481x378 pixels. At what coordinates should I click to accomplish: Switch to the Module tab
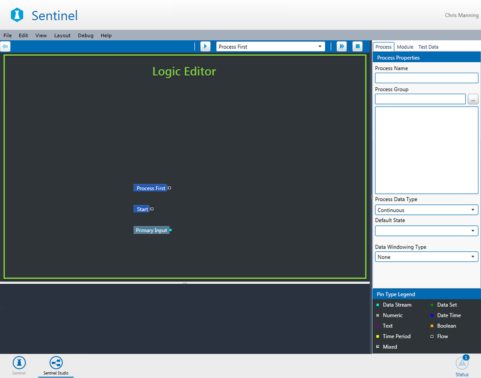coord(405,47)
